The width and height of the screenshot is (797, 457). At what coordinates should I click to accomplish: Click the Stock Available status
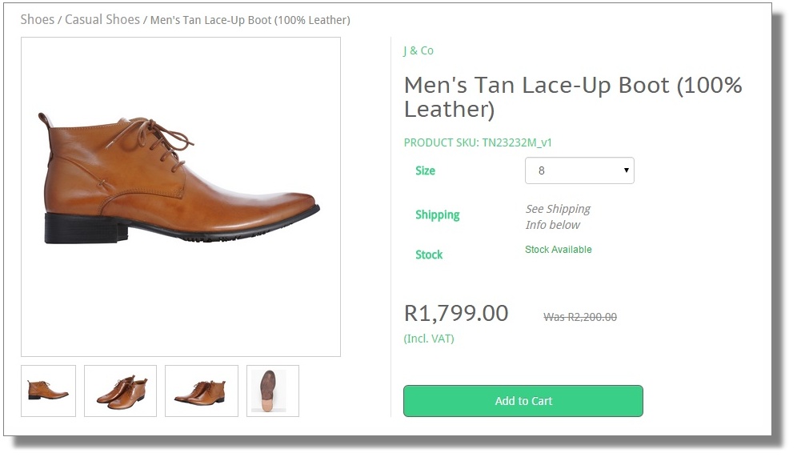pyautogui.click(x=558, y=250)
